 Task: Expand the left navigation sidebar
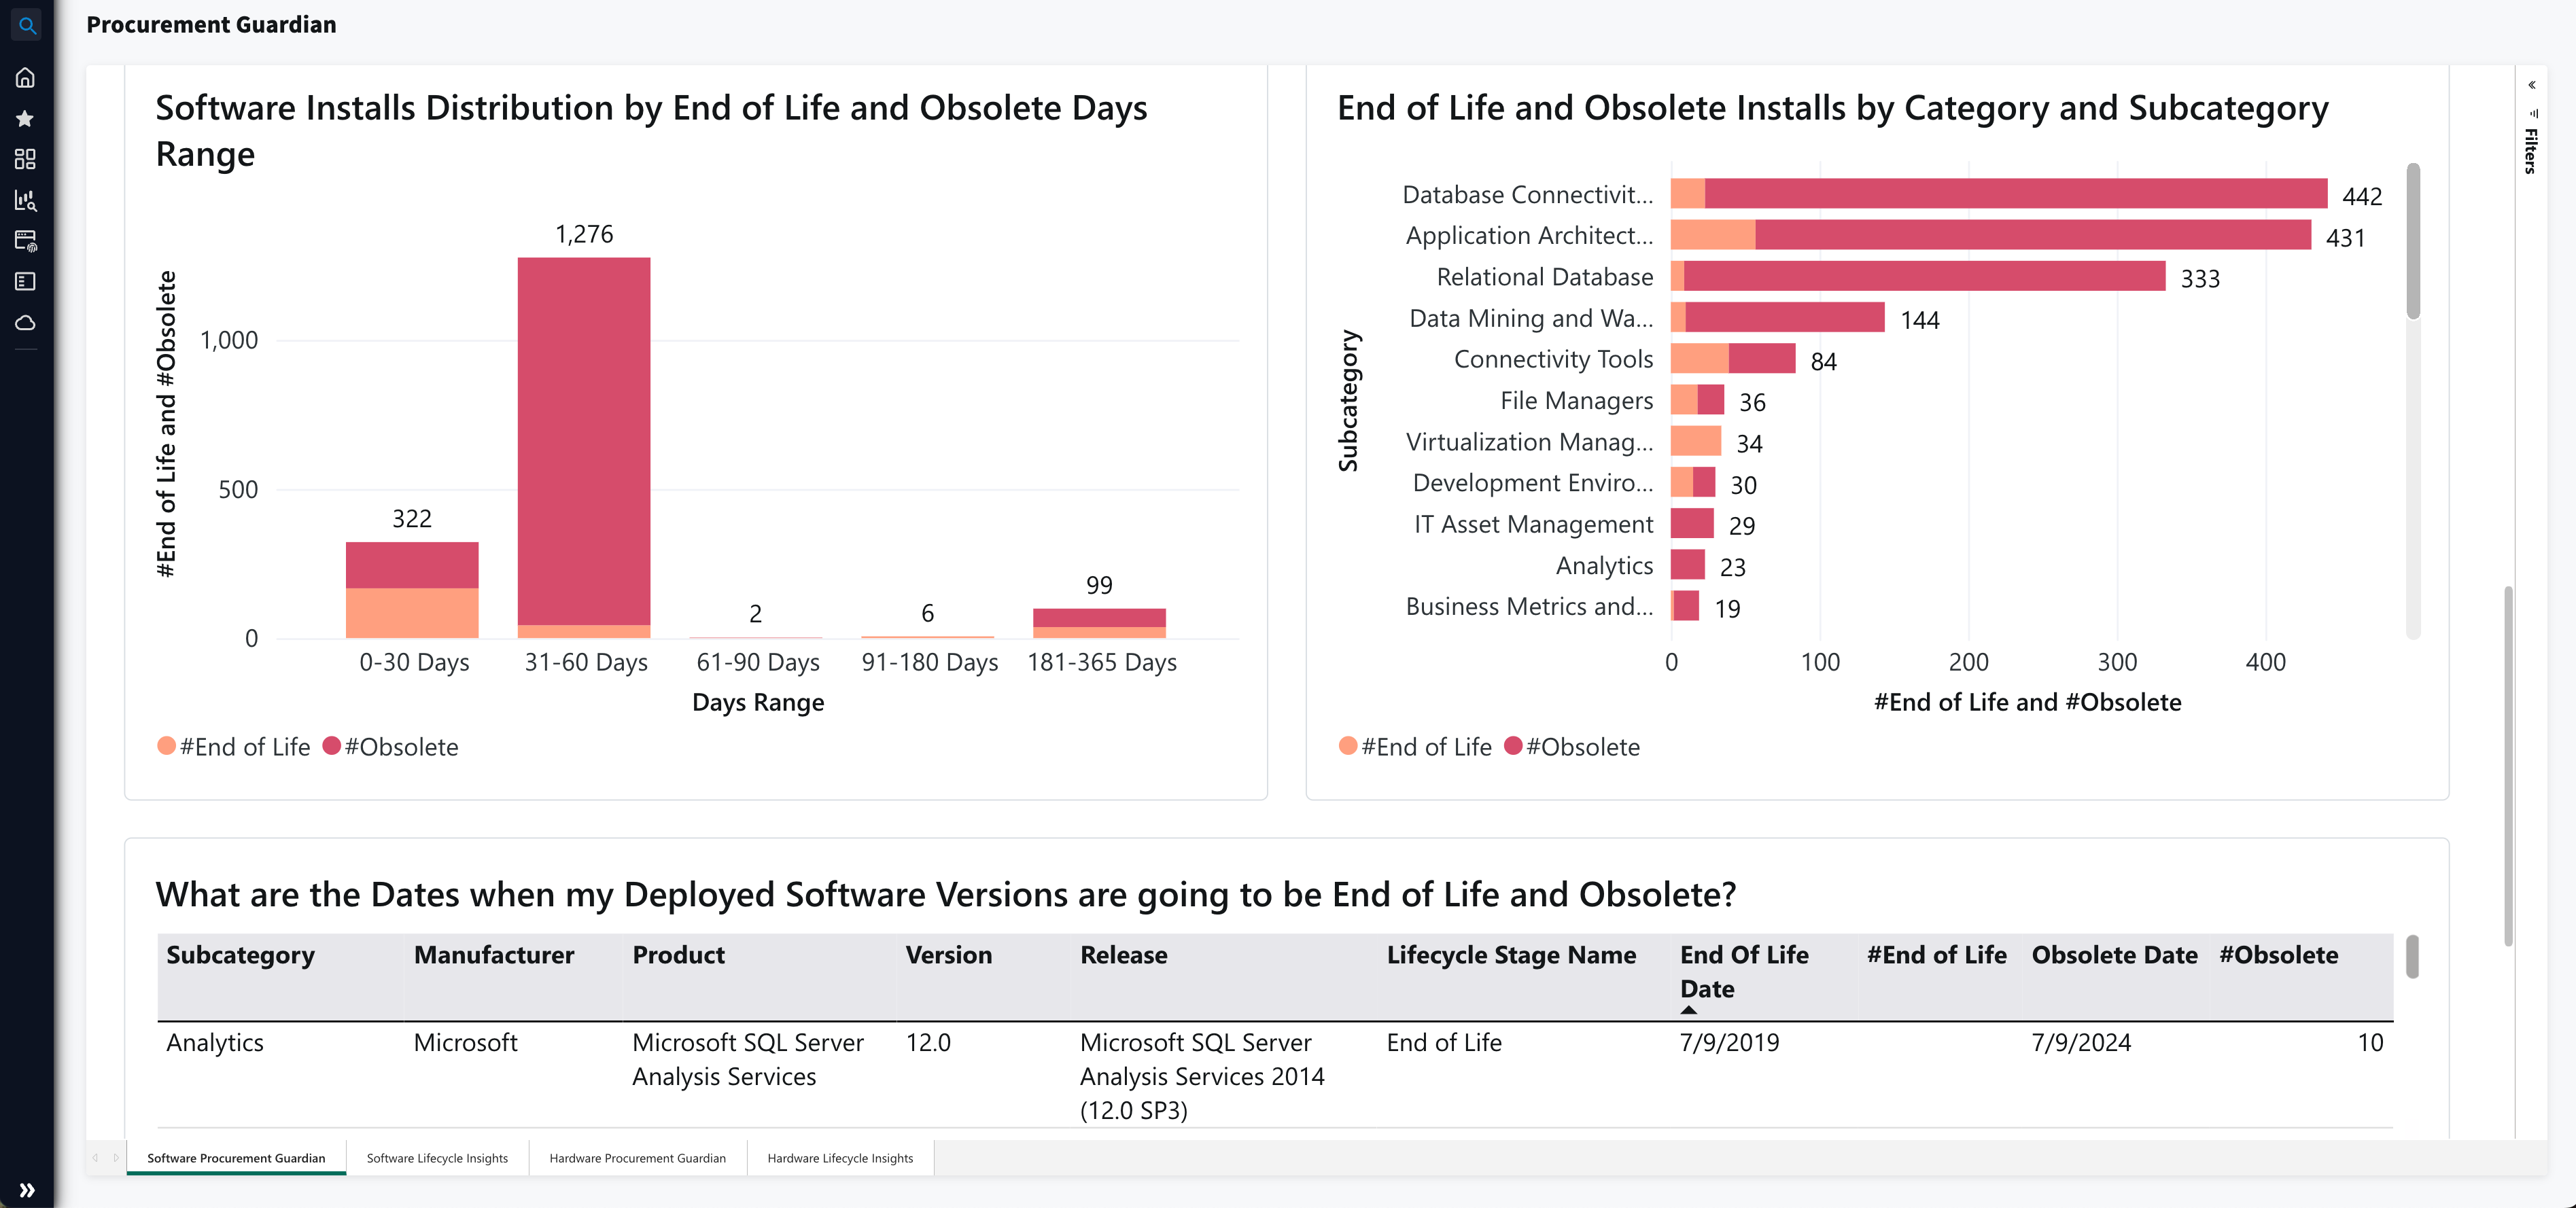(27, 1190)
